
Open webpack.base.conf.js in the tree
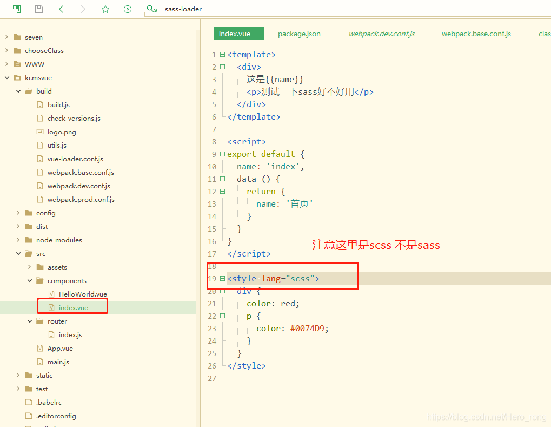coord(81,172)
